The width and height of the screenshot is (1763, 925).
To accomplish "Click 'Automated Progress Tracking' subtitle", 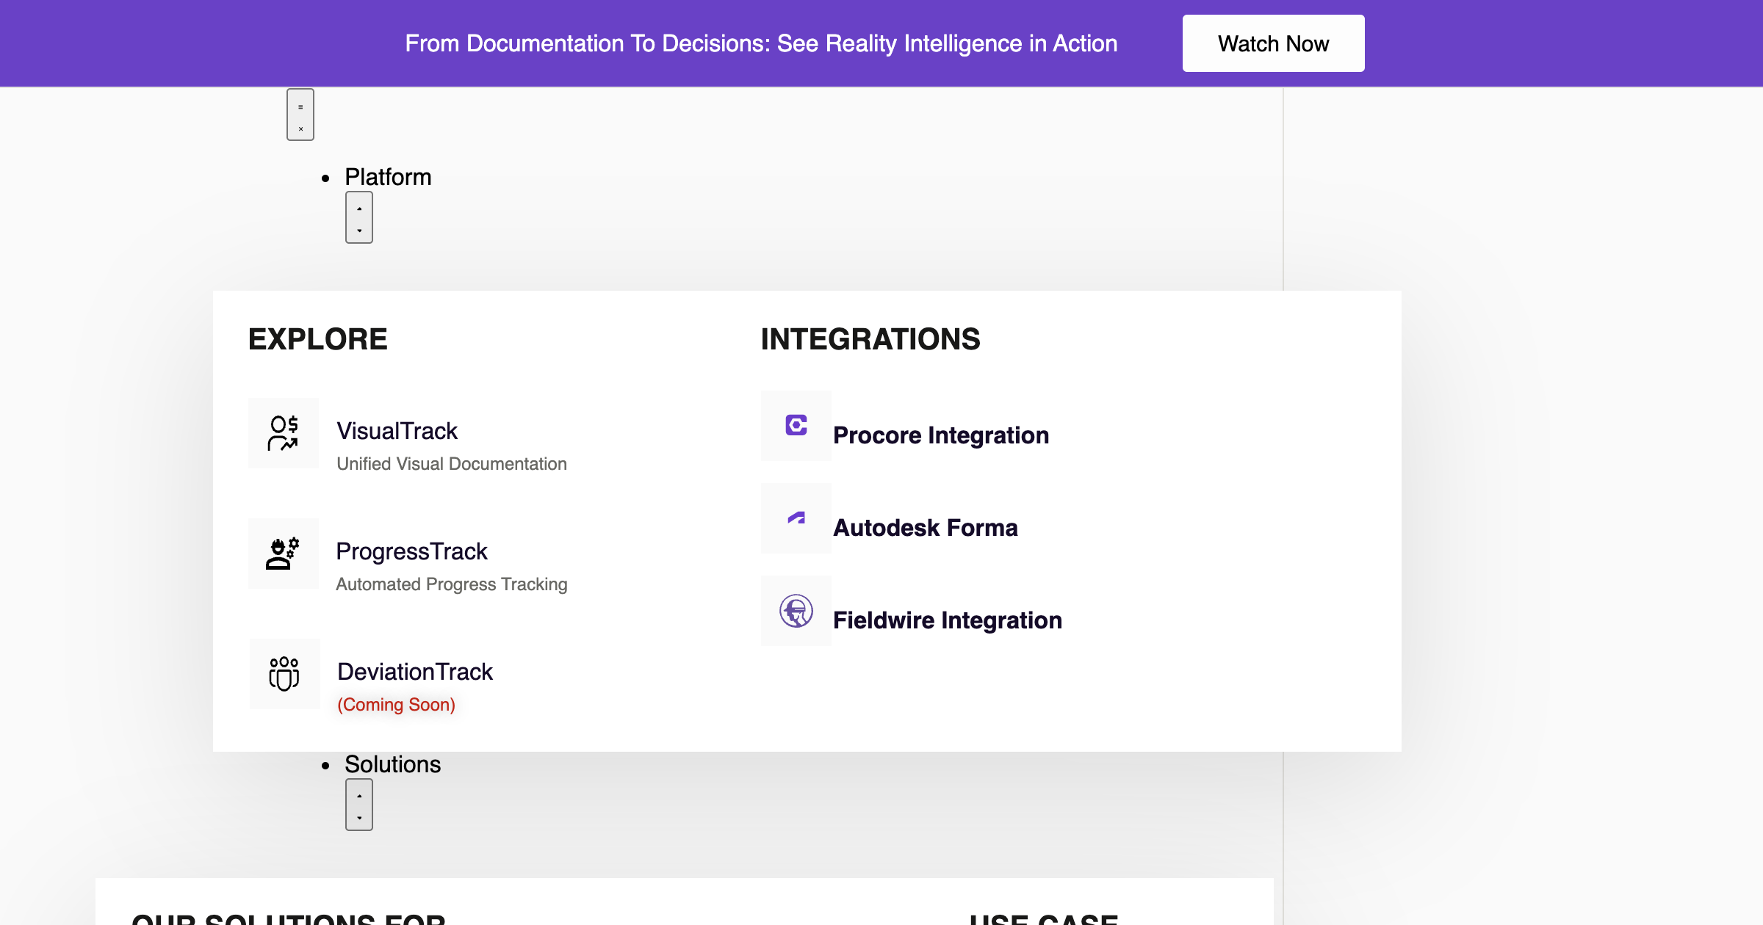I will (x=452, y=584).
